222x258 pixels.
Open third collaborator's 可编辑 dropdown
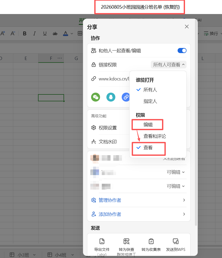pyautogui.click(x=176, y=186)
